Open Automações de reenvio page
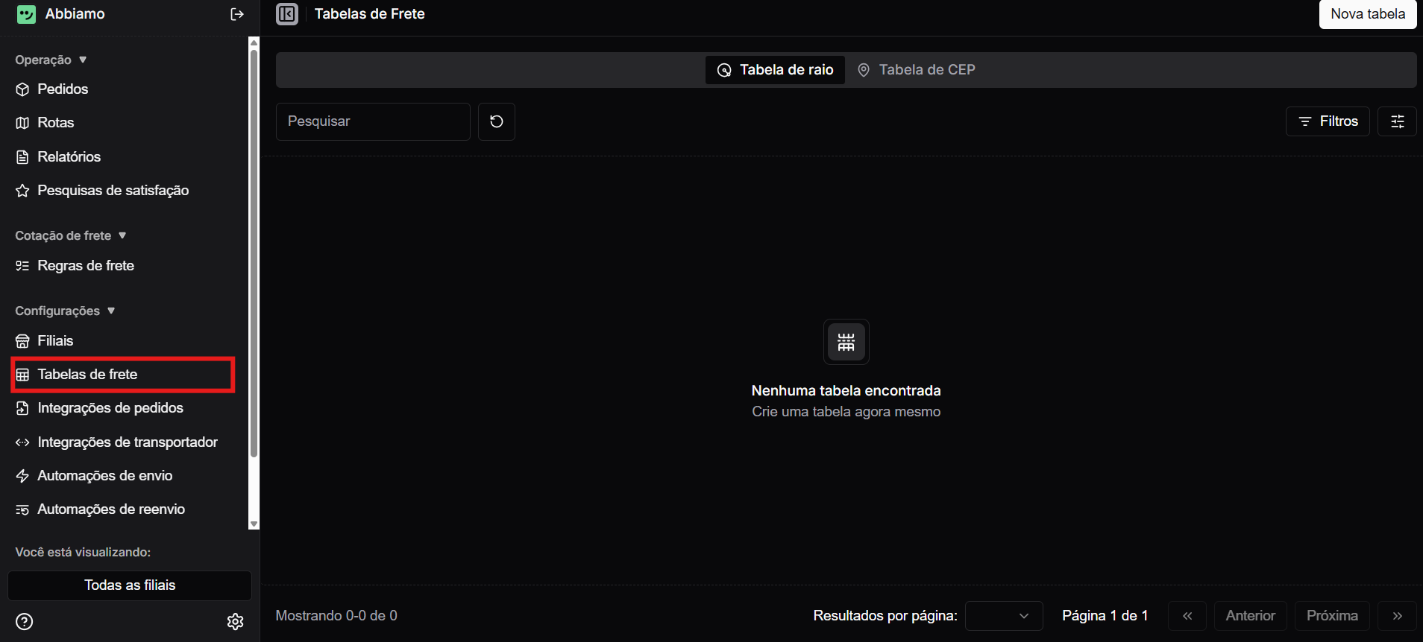Viewport: 1423px width, 642px height. pos(111,509)
